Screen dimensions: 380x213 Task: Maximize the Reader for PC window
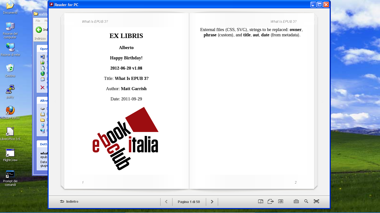coord(320,4)
